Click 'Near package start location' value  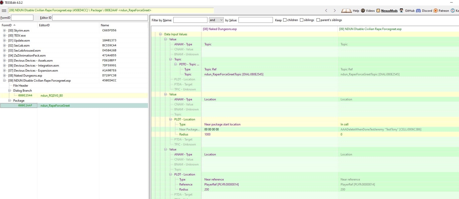point(222,124)
